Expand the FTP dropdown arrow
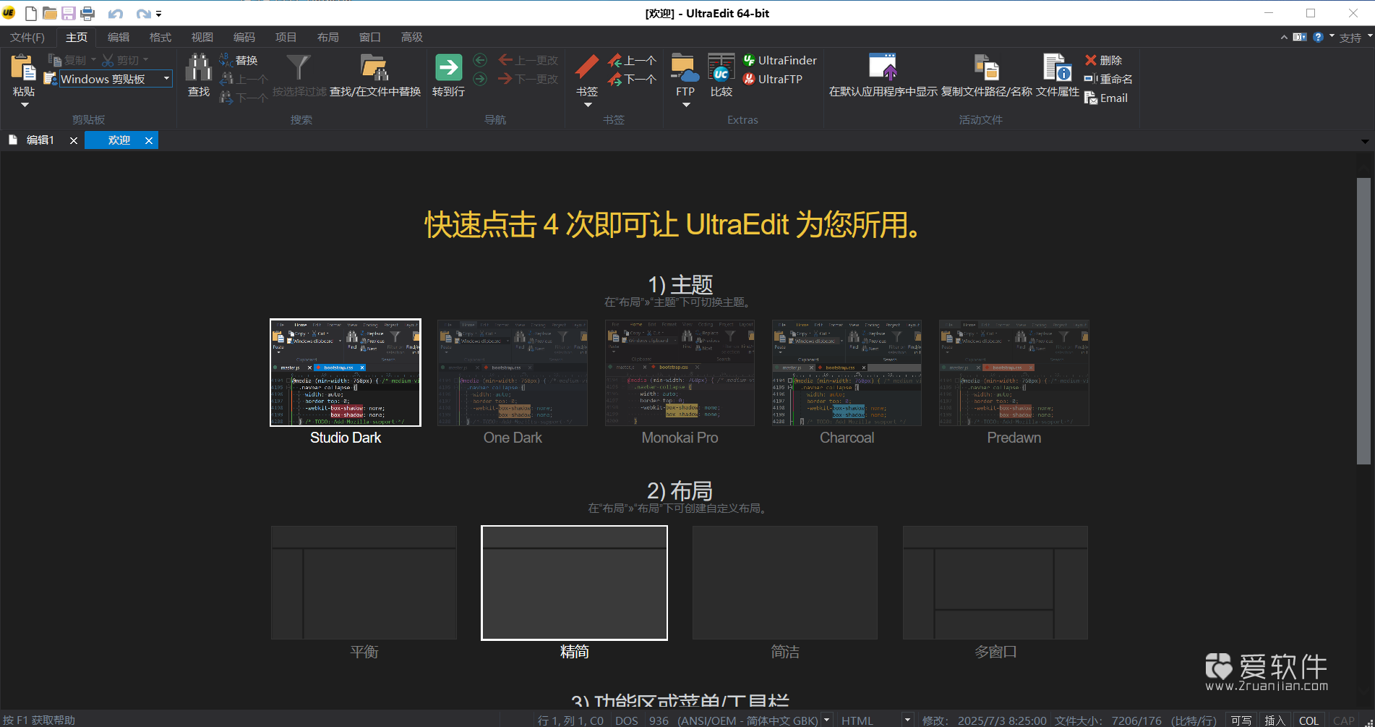The width and height of the screenshot is (1375, 727). pyautogui.click(x=686, y=106)
